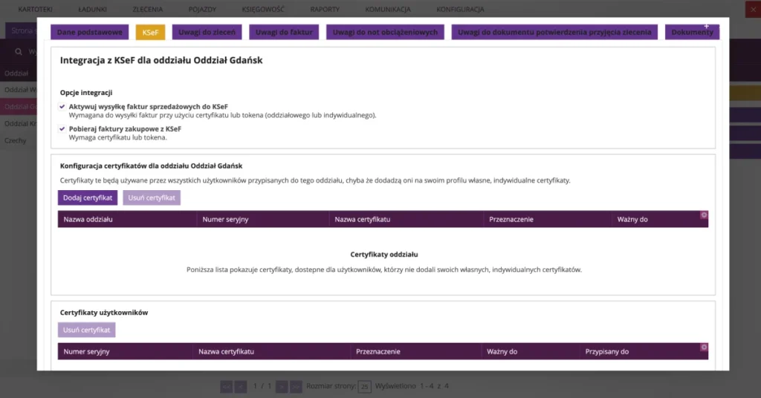Select Czechy in the background branch list

coord(16,140)
